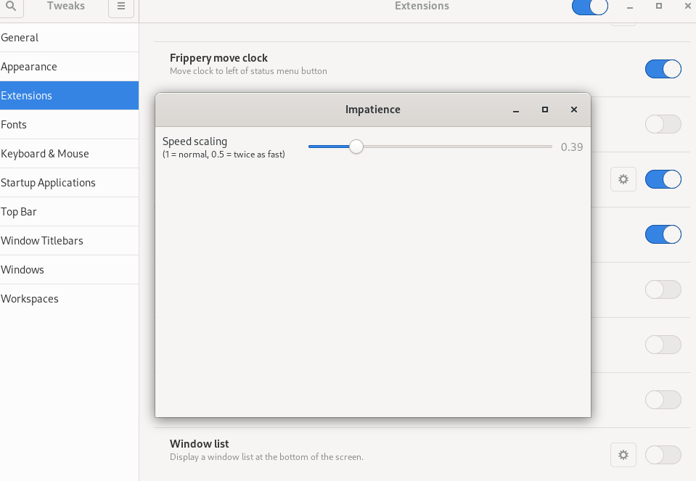Screen dimensions: 696x481
Task: Click the Speed scaling slider handle
Action: click(x=356, y=147)
